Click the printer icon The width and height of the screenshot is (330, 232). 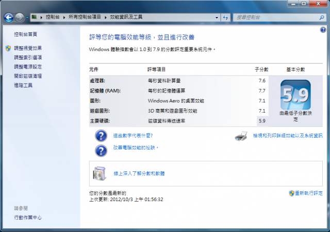click(x=241, y=136)
